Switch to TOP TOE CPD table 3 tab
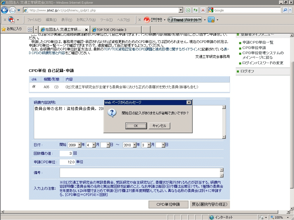The width and height of the screenshot is (294, 220). point(116,30)
